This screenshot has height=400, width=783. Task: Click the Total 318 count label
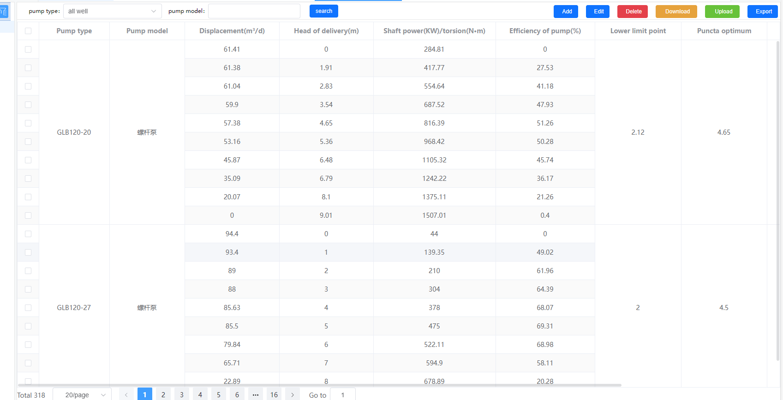(31, 395)
